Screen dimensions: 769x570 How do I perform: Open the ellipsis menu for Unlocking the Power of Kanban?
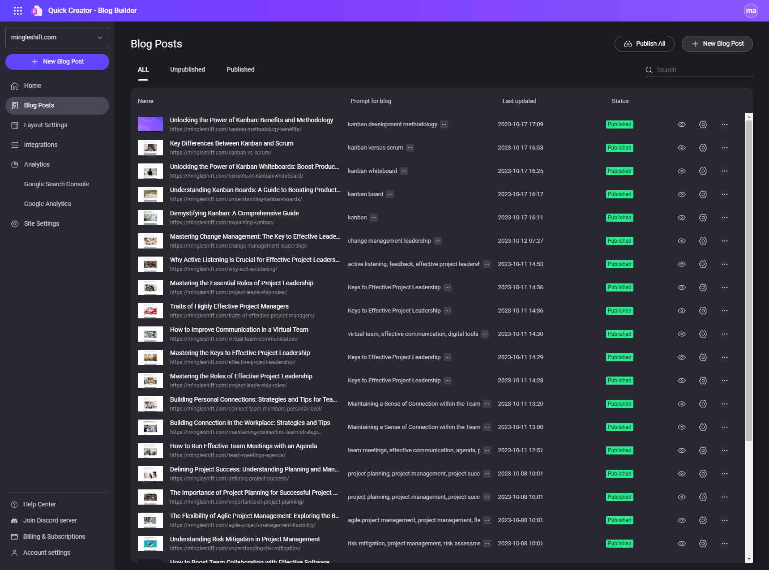(x=724, y=124)
